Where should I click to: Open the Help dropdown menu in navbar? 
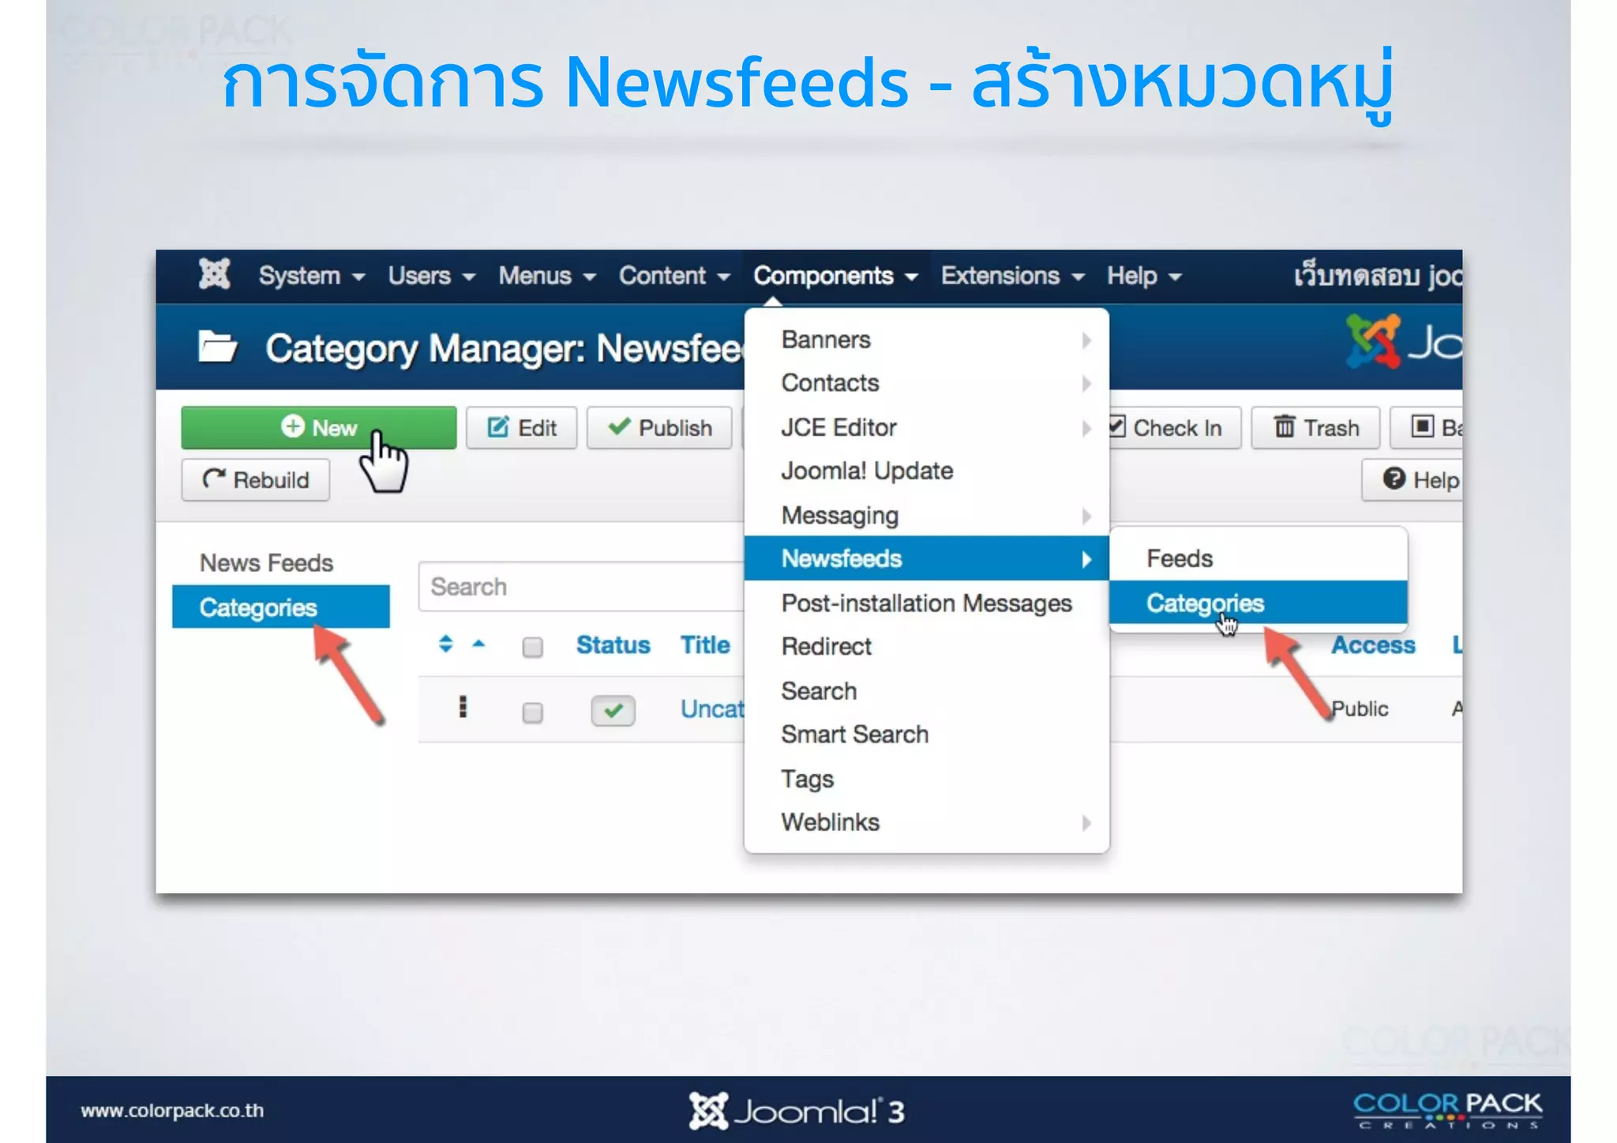pyautogui.click(x=1143, y=276)
